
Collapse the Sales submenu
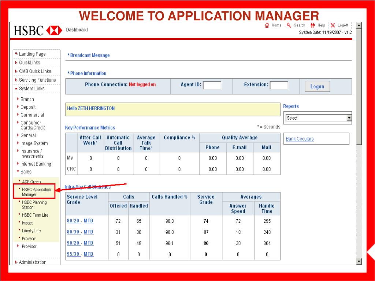click(x=26, y=172)
